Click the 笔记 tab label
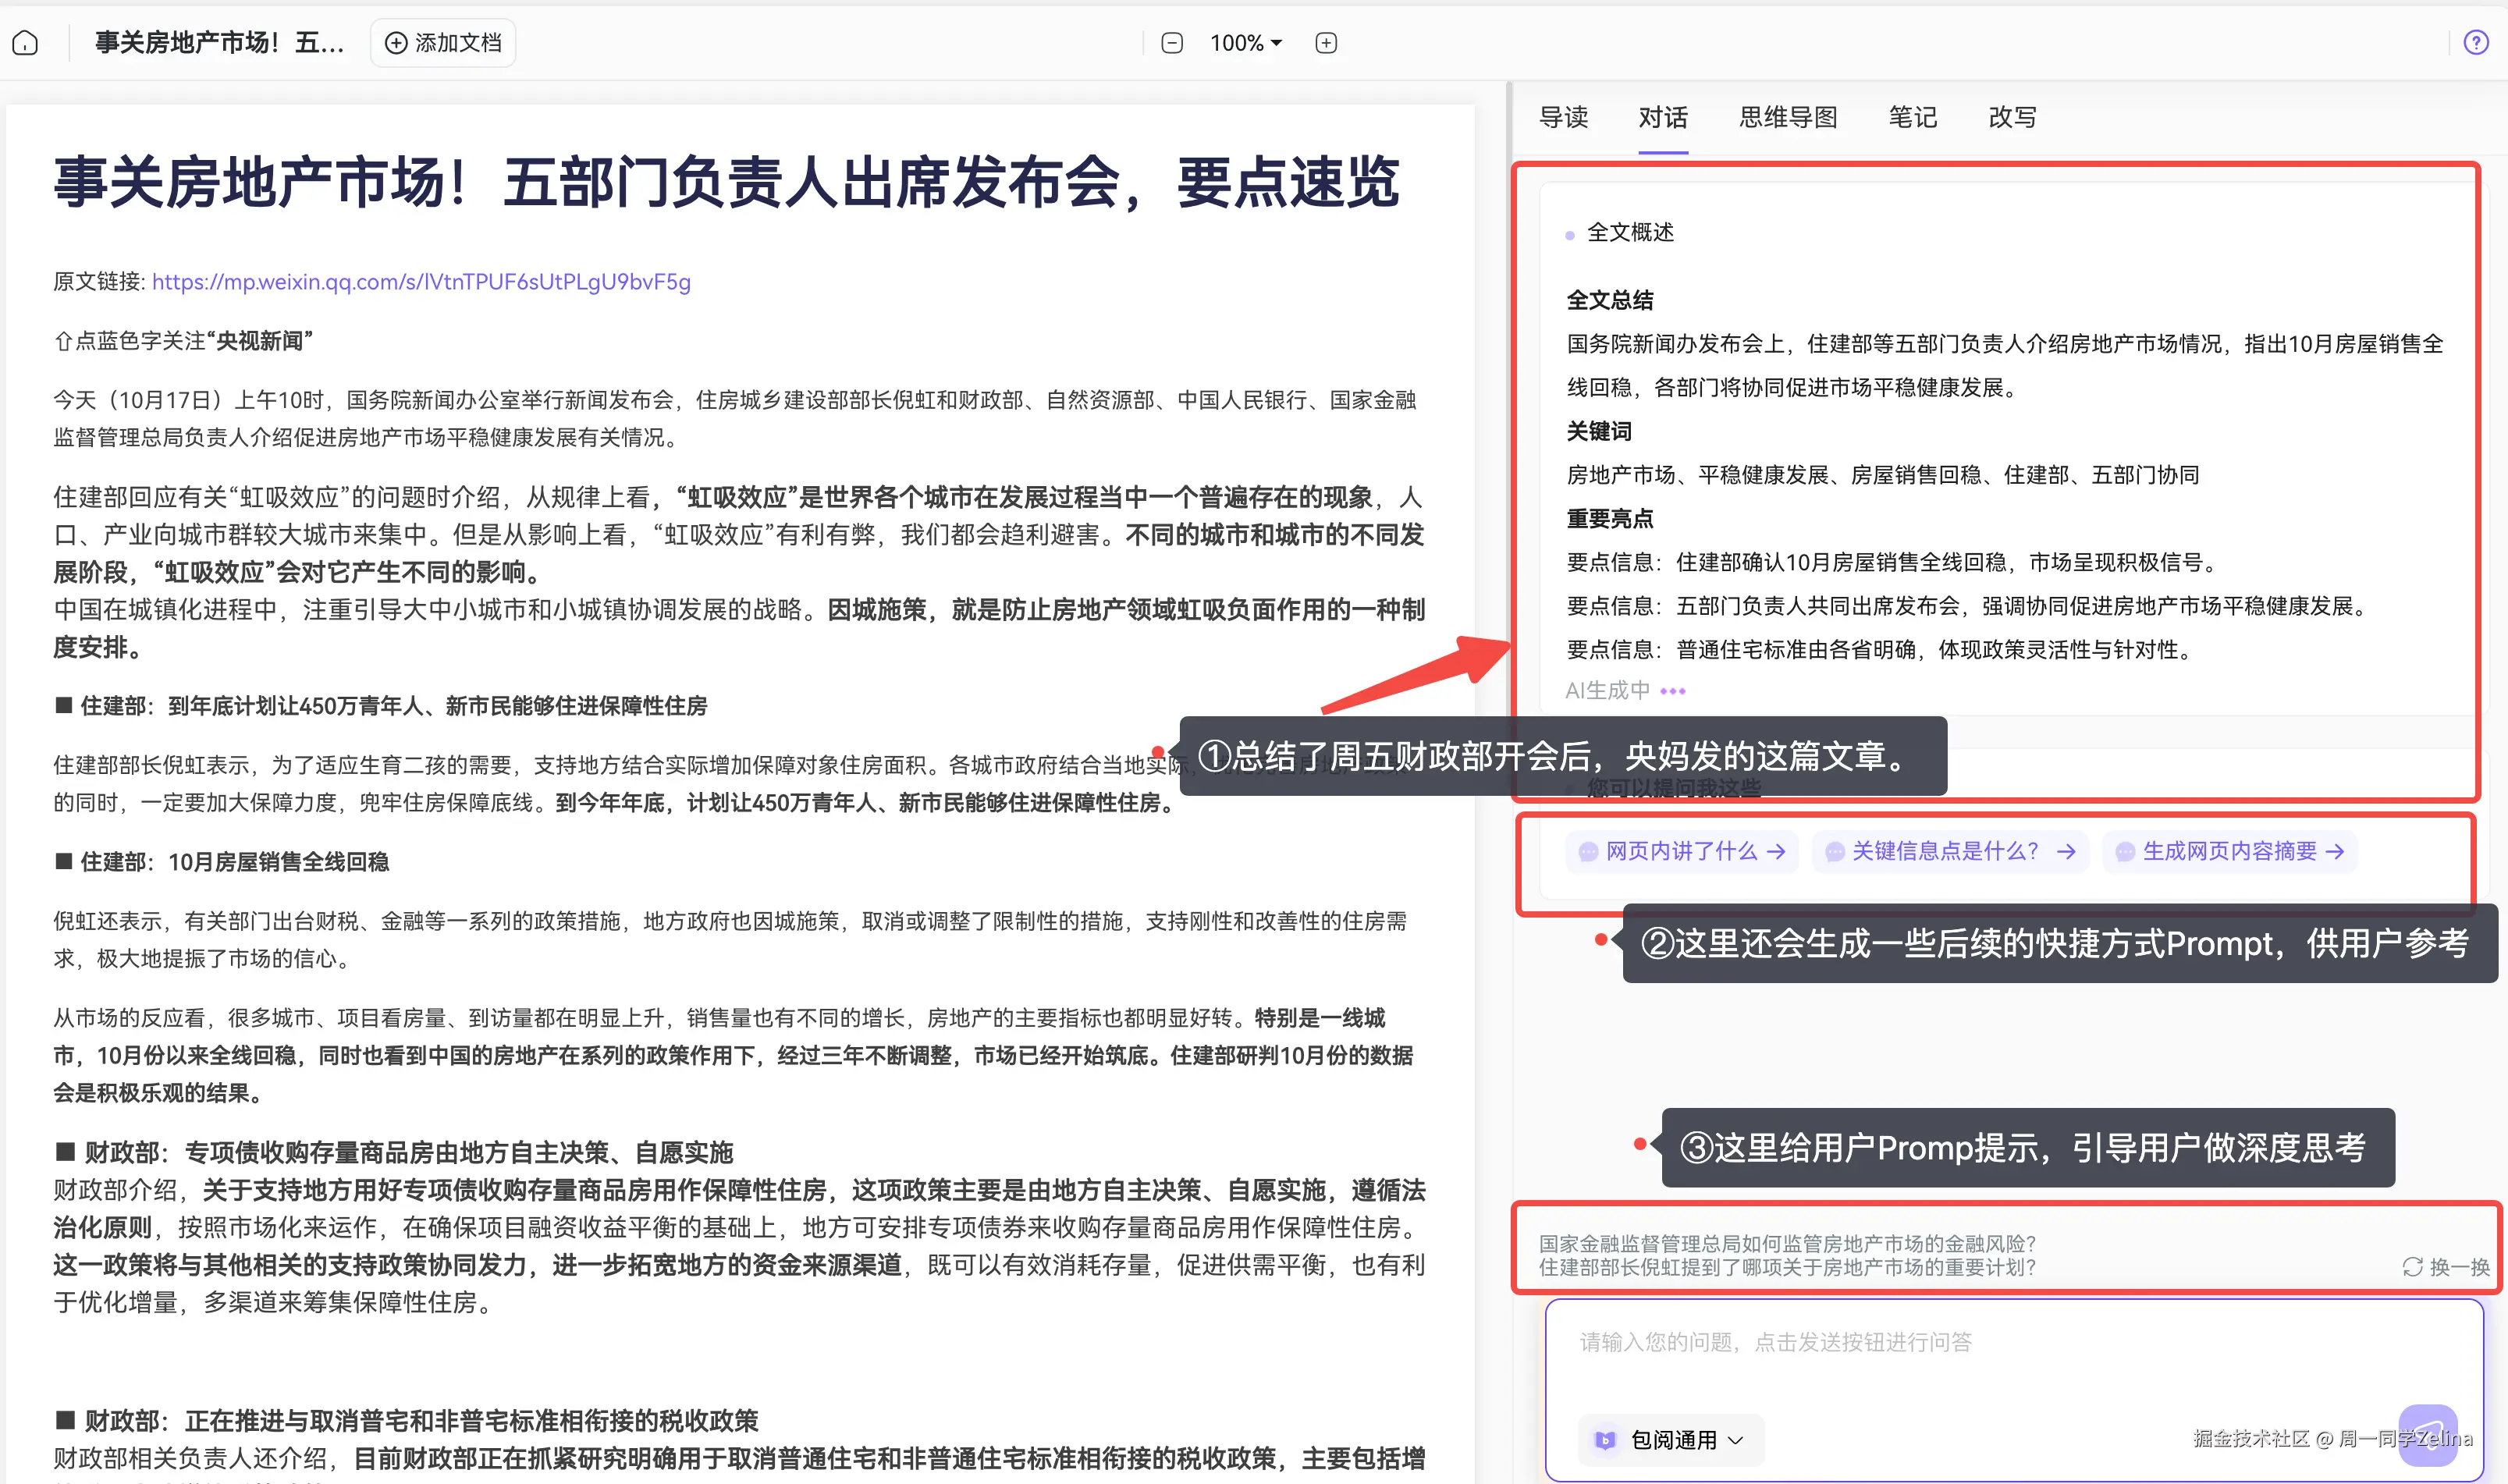 click(x=1912, y=117)
